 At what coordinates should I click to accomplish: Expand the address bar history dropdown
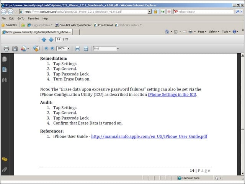tap(150, 11)
